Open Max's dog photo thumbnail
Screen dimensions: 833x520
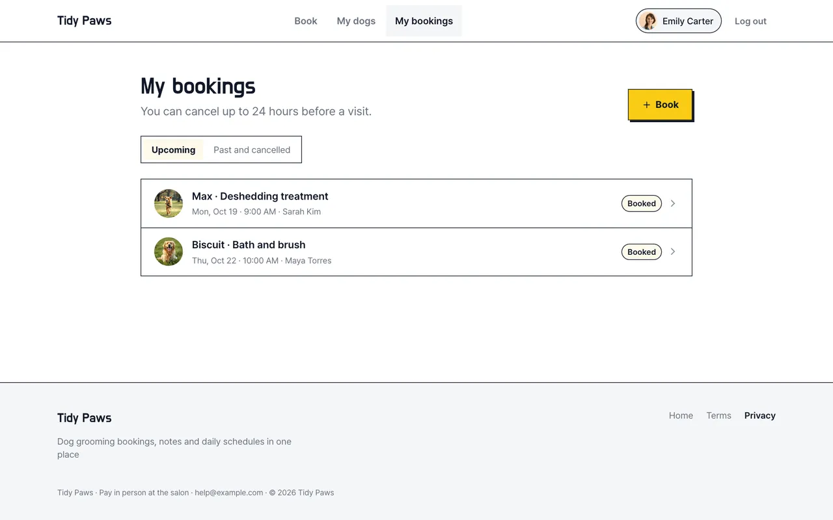pos(169,203)
